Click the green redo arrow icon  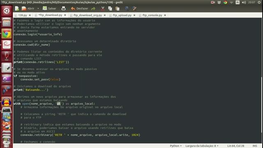pos(93,8)
